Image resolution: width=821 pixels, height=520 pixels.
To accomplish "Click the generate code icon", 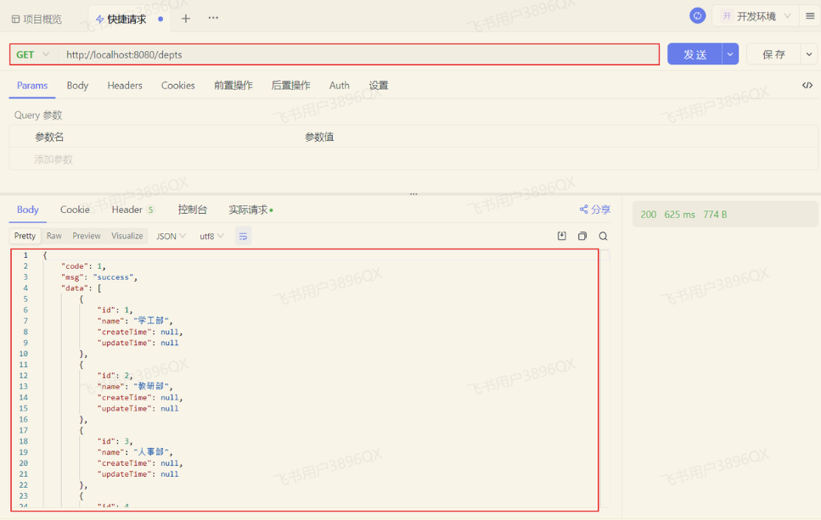I will pos(807,86).
